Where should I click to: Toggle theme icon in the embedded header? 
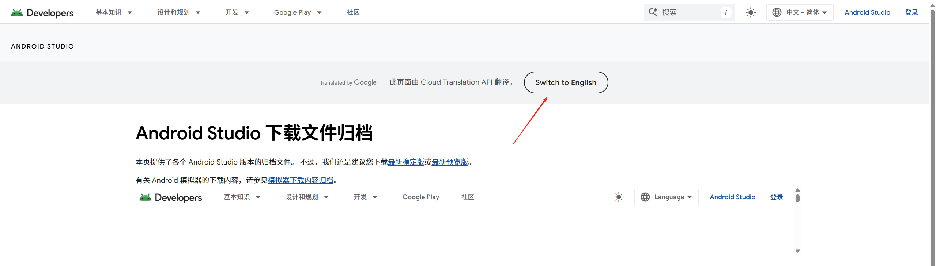point(619,197)
